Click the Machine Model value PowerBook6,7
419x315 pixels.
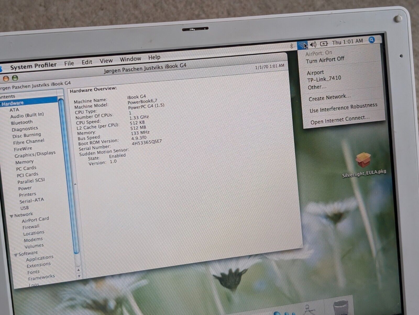pos(142,102)
